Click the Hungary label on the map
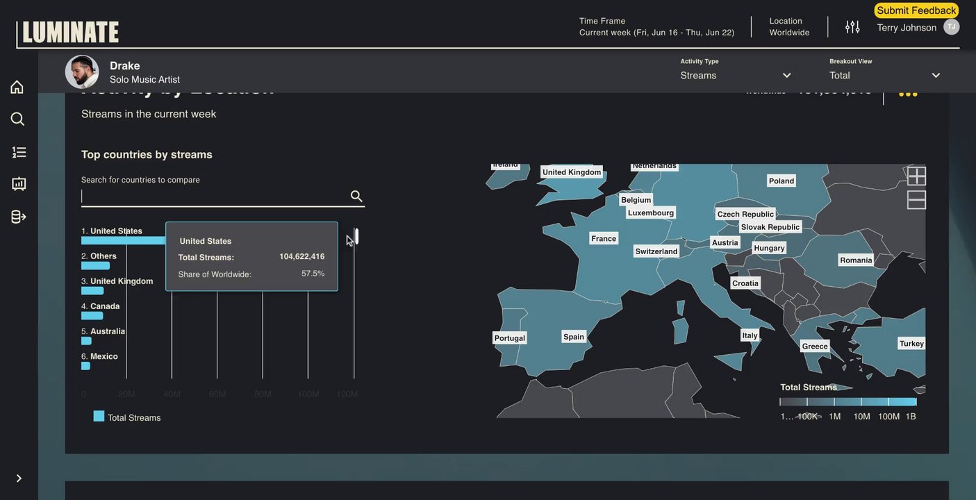Screen dimensions: 976x500 pyautogui.click(x=770, y=248)
